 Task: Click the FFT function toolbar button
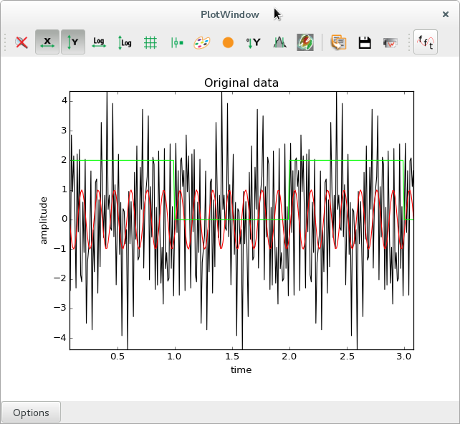pos(426,42)
